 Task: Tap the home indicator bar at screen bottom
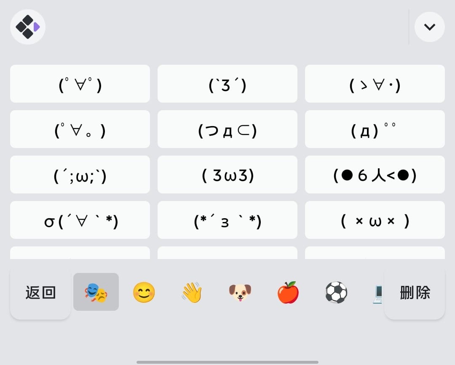227,360
